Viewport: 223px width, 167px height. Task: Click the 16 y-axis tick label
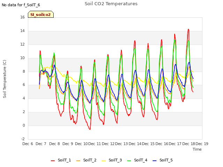pyautogui.click(x=22, y=17)
